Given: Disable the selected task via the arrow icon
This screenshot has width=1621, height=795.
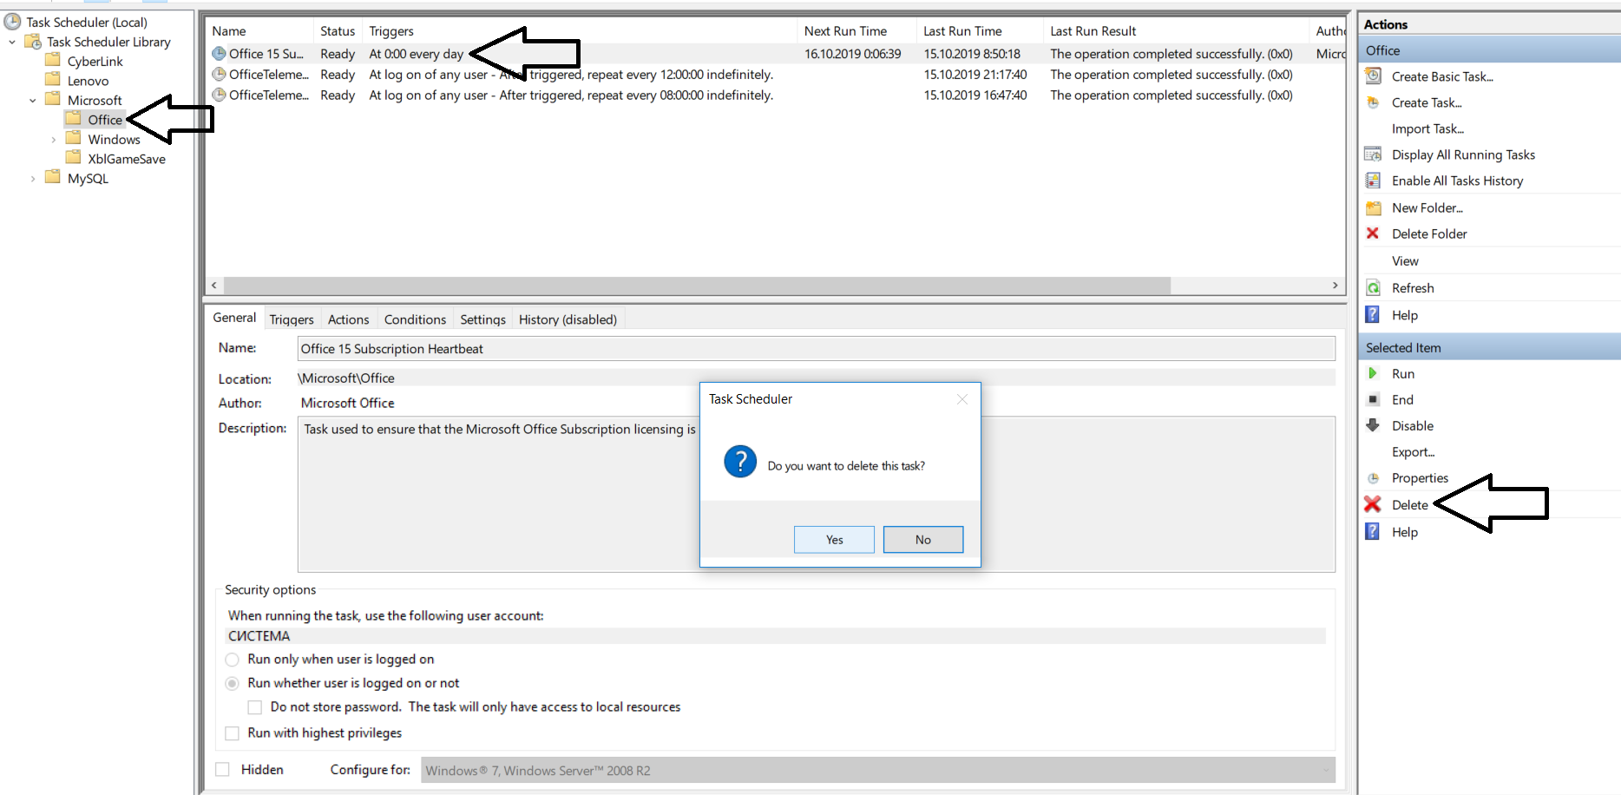Looking at the screenshot, I should [1374, 425].
